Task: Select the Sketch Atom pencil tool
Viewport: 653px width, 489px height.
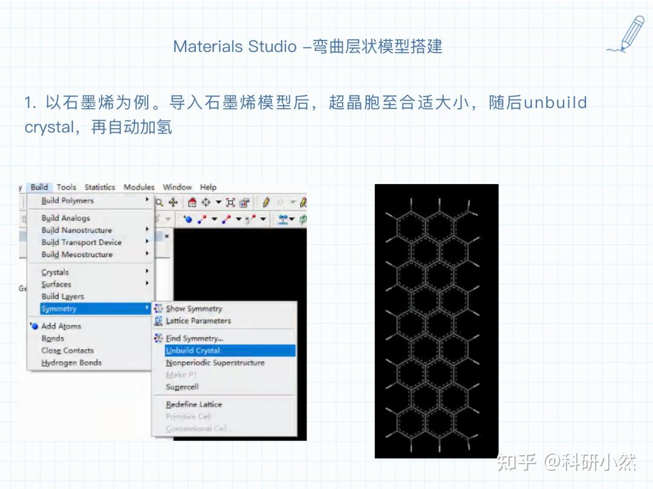Action: pyautogui.click(x=265, y=202)
